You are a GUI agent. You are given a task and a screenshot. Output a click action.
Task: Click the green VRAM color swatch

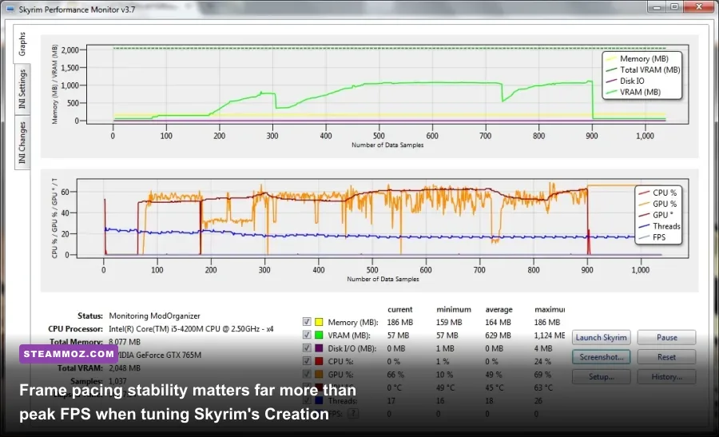pos(319,336)
